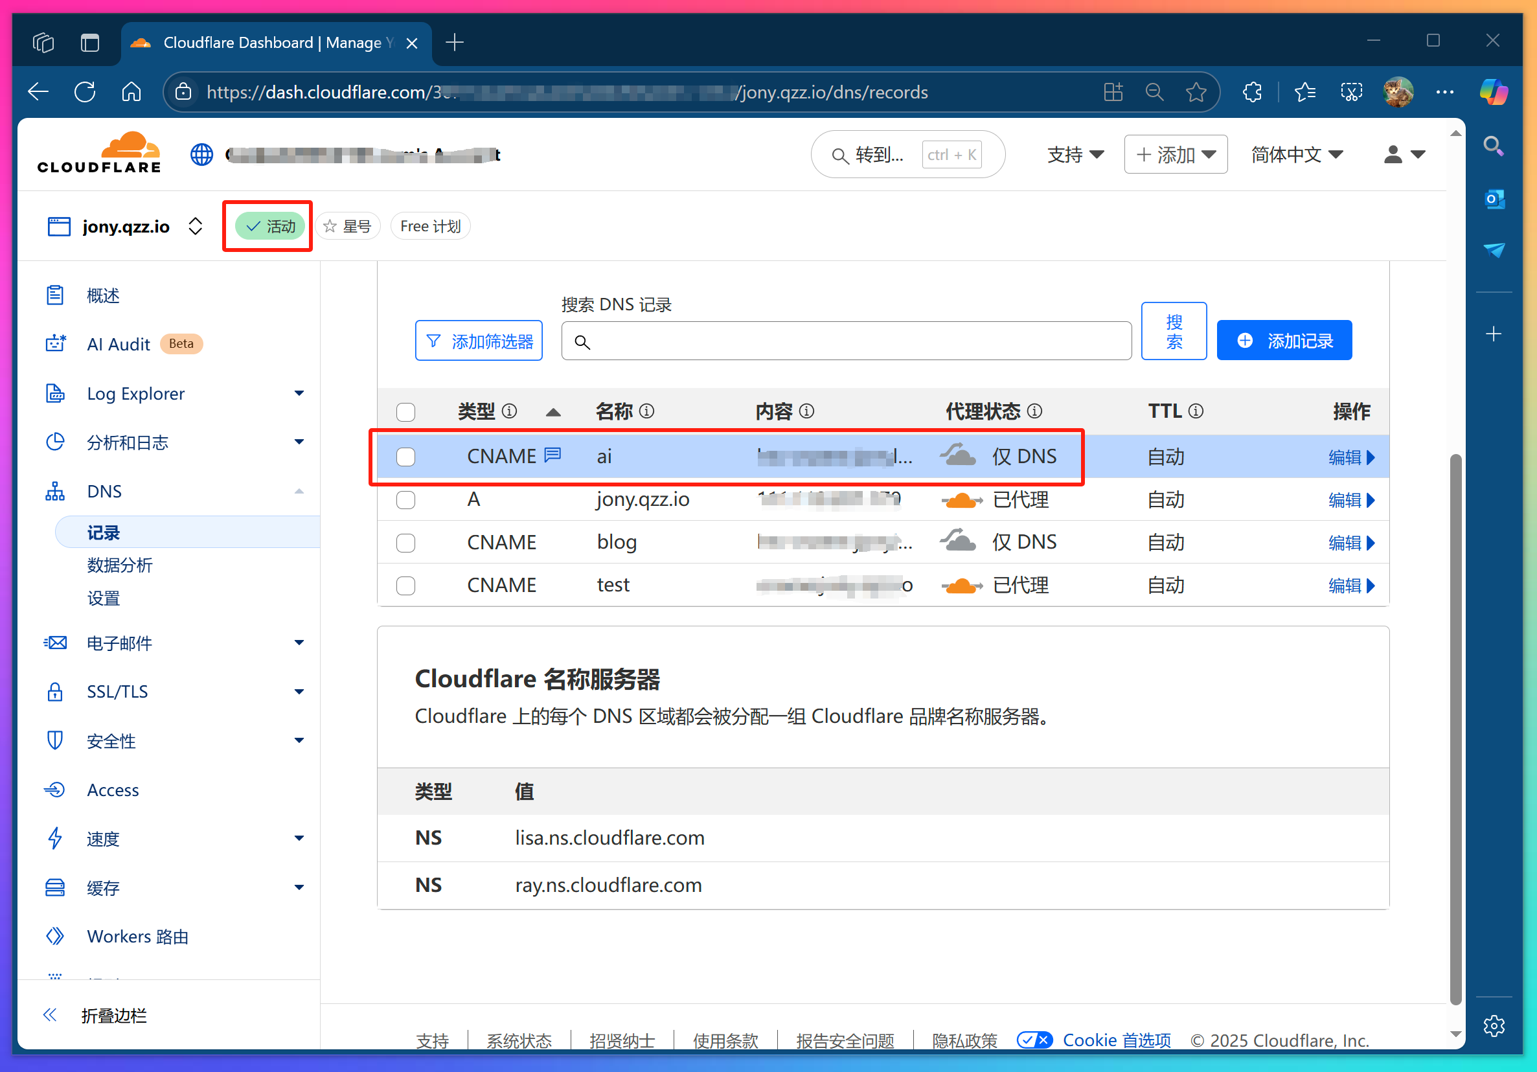Click the comment icon beside the ai CNAME record
1537x1072 pixels.
point(552,455)
